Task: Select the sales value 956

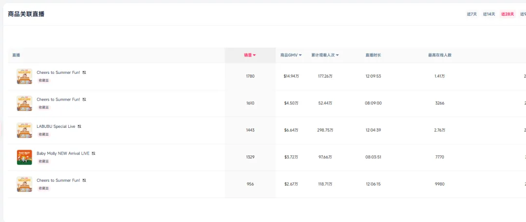Action: tap(250, 184)
